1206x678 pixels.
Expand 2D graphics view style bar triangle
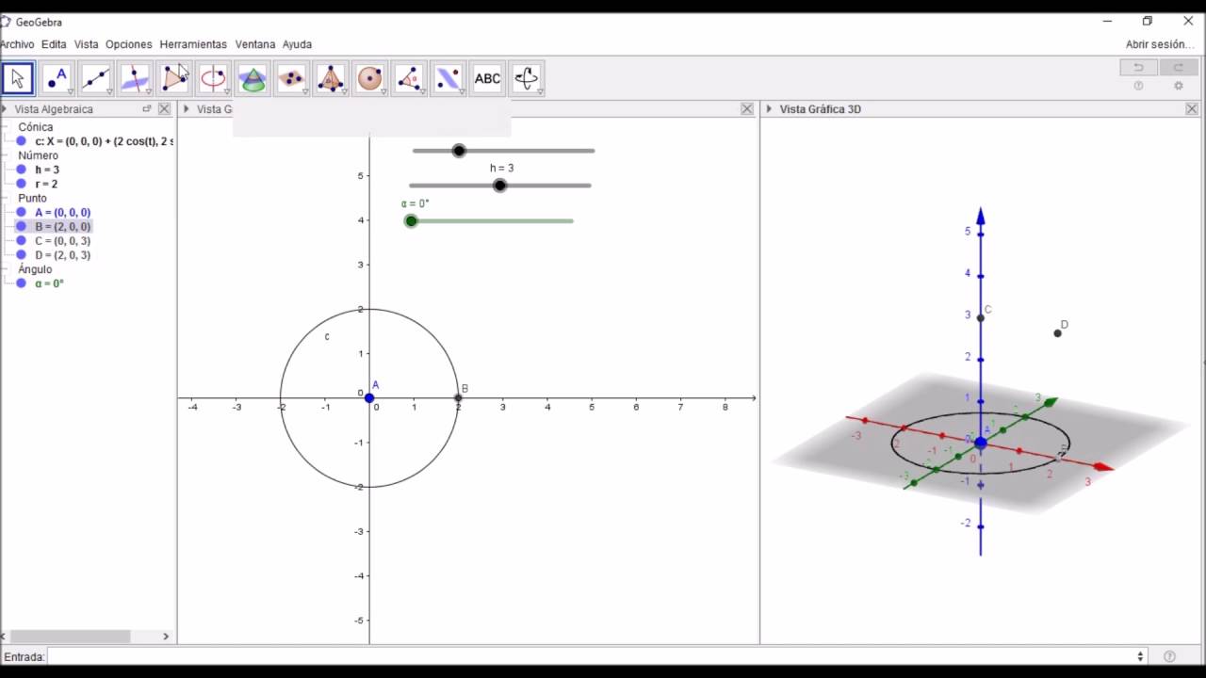(x=186, y=109)
